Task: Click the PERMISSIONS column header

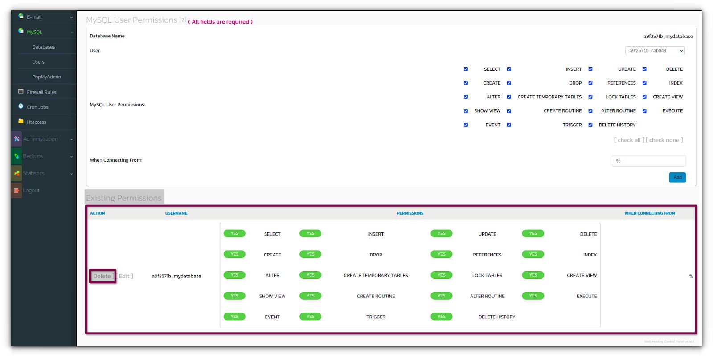Action: (x=410, y=213)
